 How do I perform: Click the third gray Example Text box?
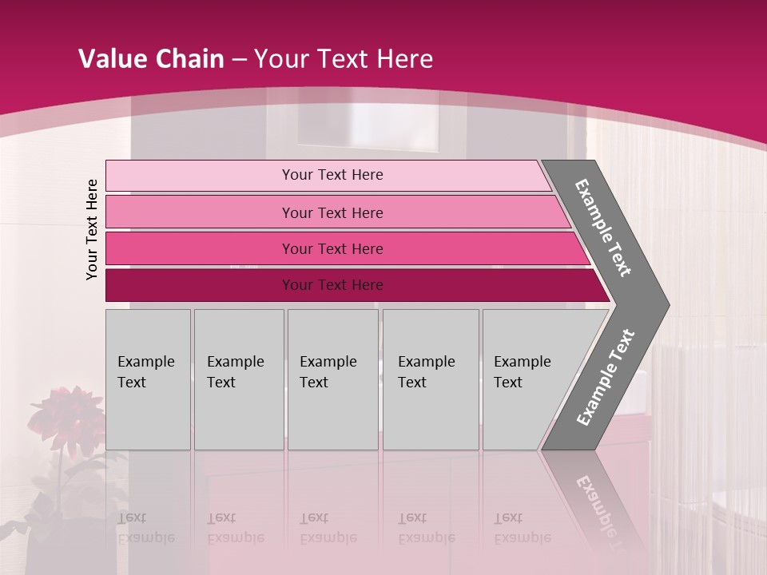(333, 379)
